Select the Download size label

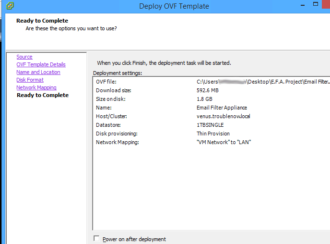pyautogui.click(x=114, y=90)
